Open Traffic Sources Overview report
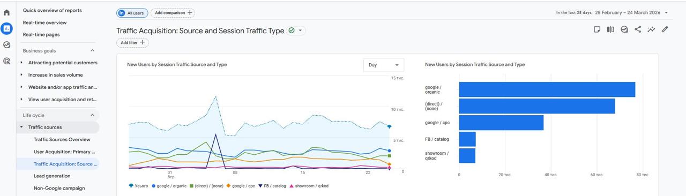 (x=62, y=139)
